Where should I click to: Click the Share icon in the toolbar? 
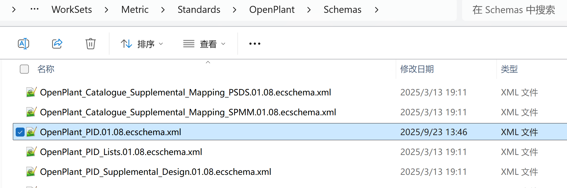(57, 44)
